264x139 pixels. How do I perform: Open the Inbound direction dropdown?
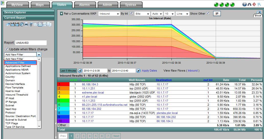pos(109,14)
